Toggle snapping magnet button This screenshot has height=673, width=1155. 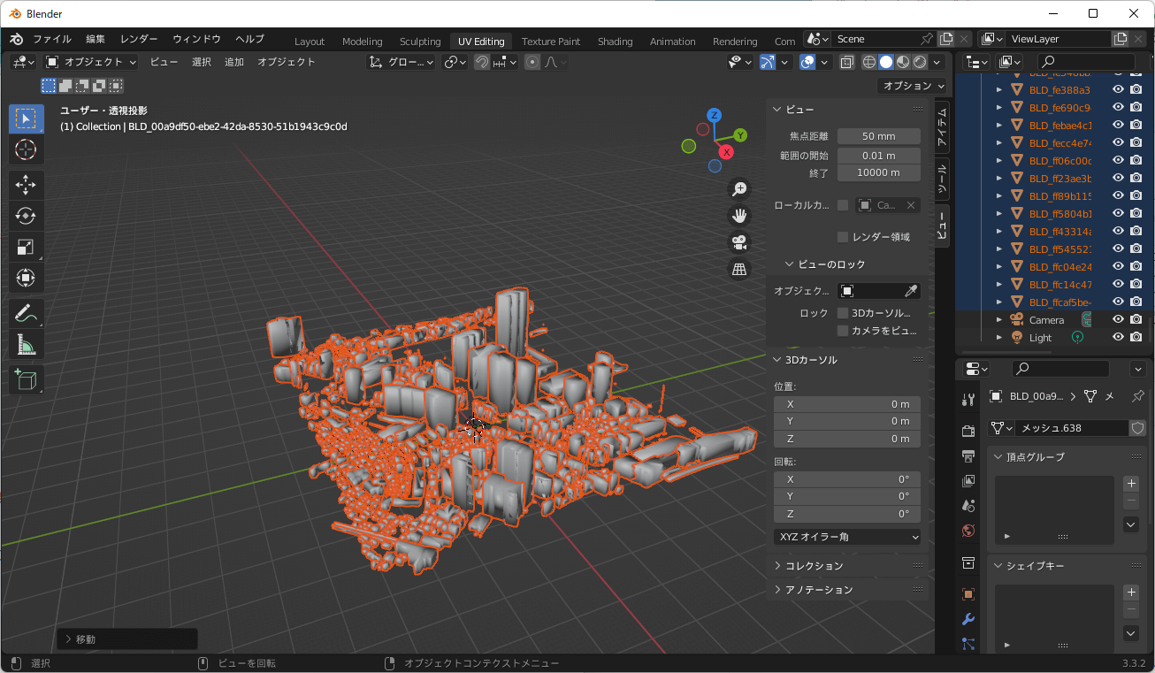click(x=482, y=62)
